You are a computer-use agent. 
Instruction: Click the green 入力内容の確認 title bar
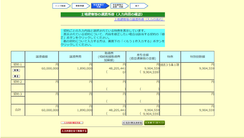[x=112, y=14]
